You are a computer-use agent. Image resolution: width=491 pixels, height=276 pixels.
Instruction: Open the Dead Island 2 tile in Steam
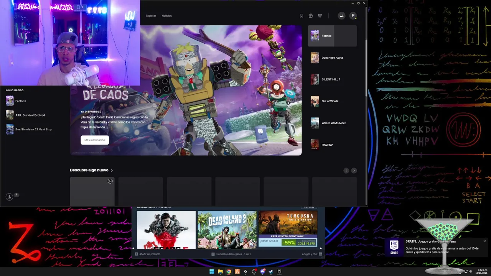[x=227, y=230]
